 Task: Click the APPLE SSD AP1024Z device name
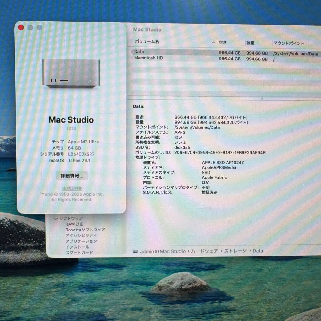point(223,163)
